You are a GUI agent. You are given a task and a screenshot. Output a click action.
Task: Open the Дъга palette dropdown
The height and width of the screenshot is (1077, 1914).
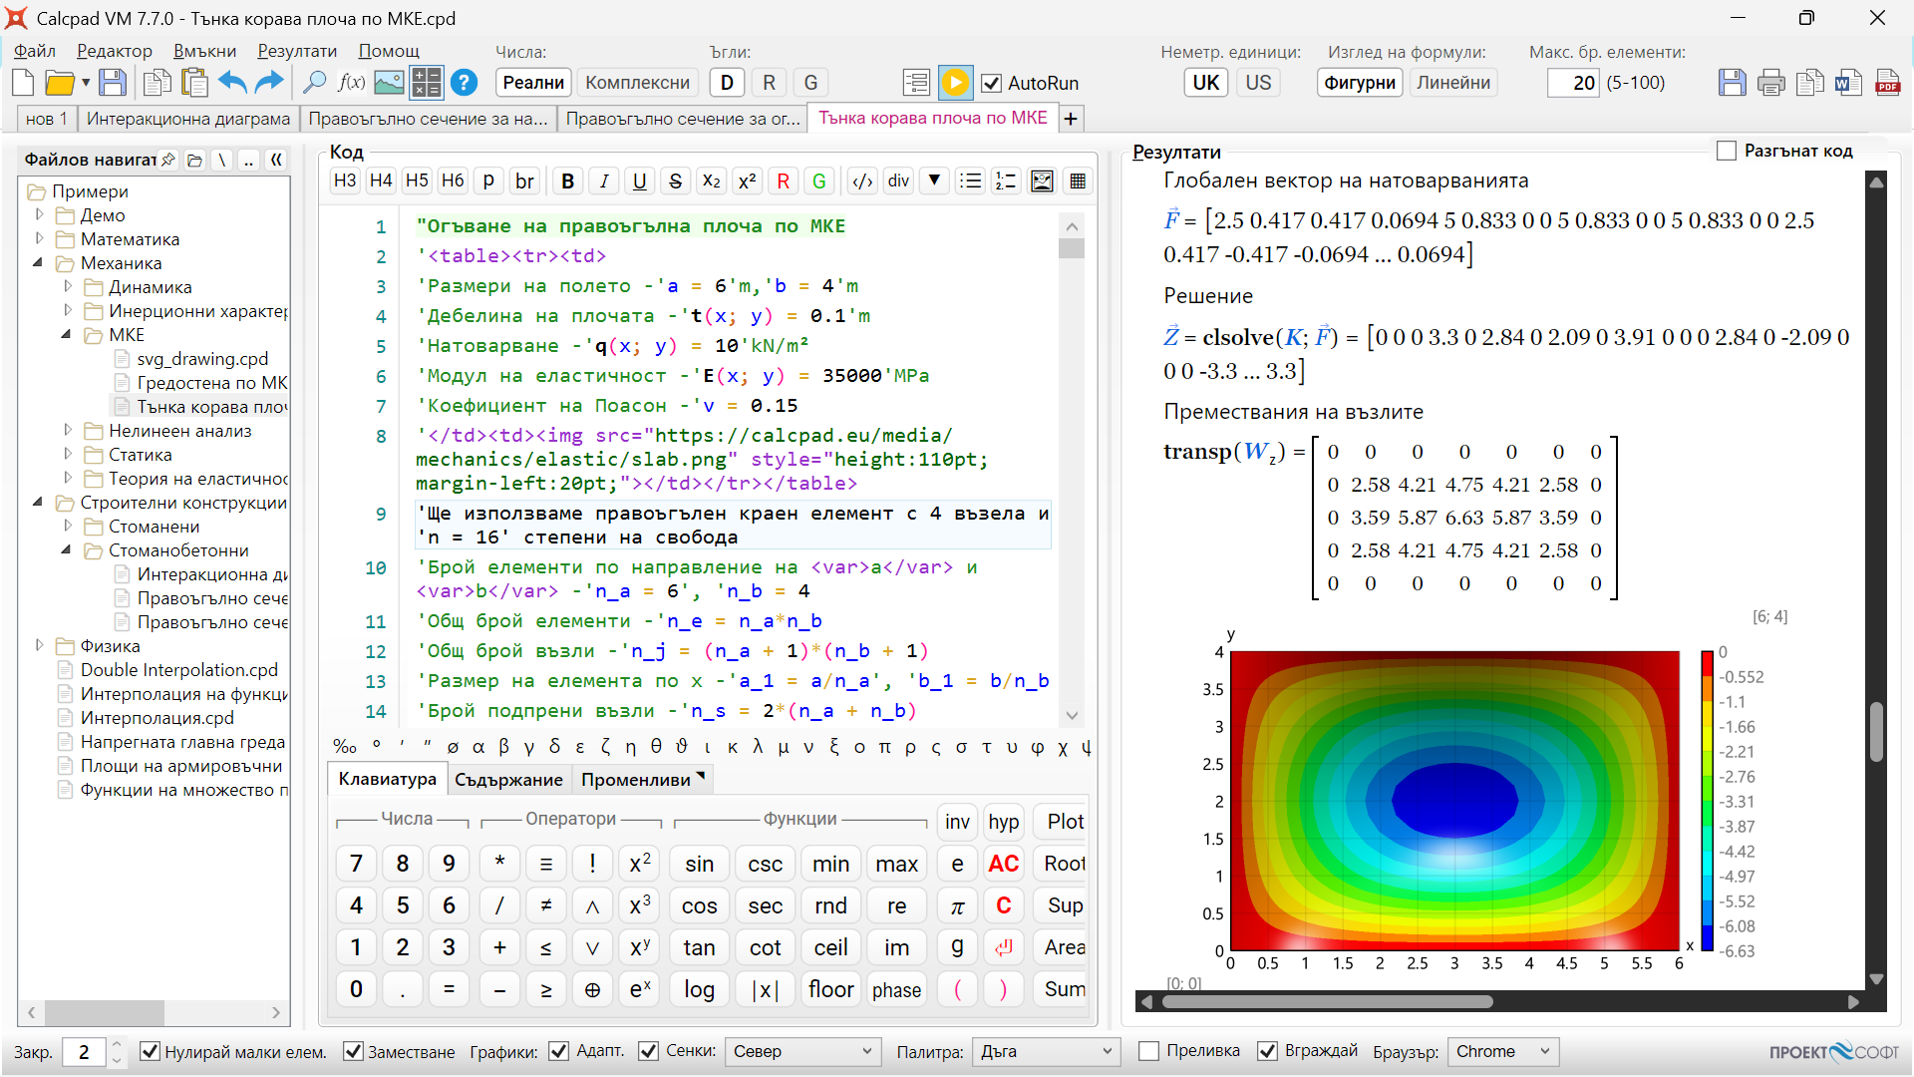click(1046, 1051)
